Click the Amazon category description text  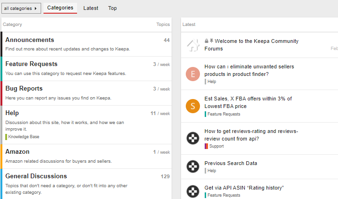coord(59,161)
